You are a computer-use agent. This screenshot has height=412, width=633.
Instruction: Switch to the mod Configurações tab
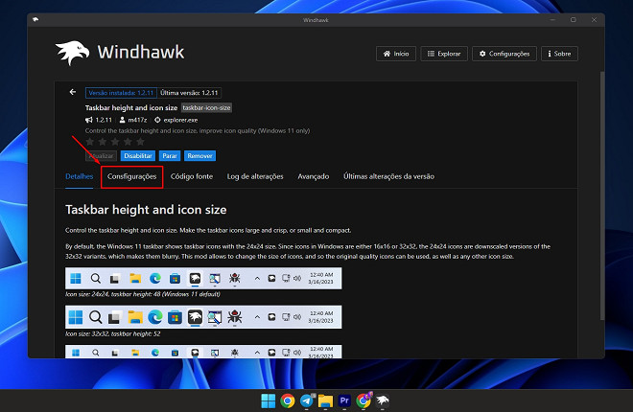pyautogui.click(x=131, y=176)
